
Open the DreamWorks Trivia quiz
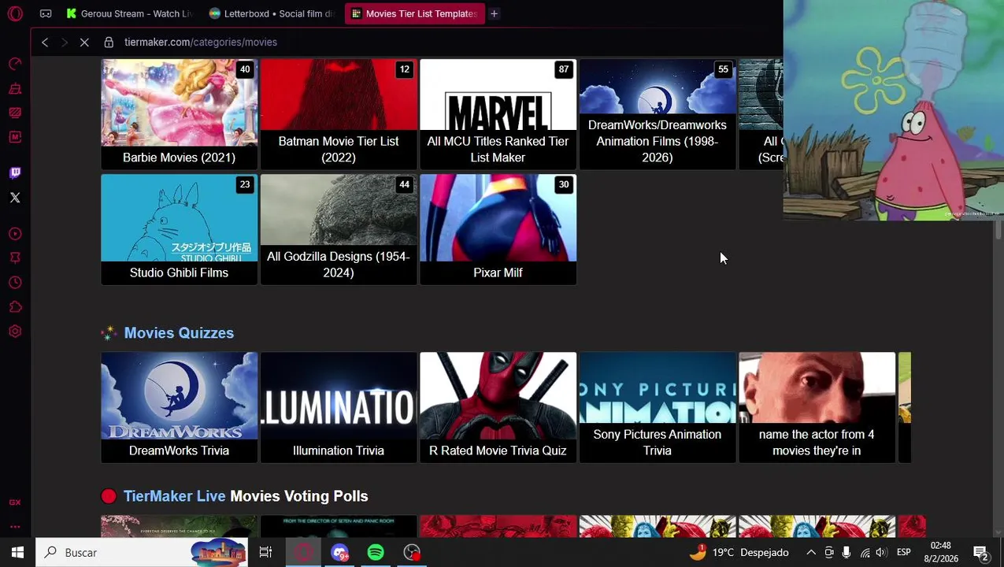point(179,407)
